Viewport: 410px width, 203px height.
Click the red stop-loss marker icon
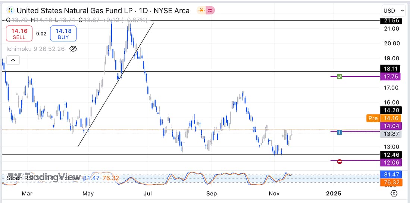pos(339,162)
